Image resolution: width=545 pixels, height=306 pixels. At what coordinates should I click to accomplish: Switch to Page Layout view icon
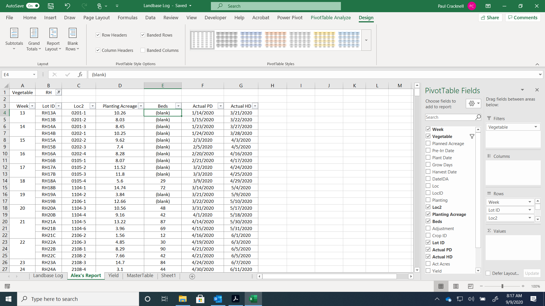coord(456,286)
